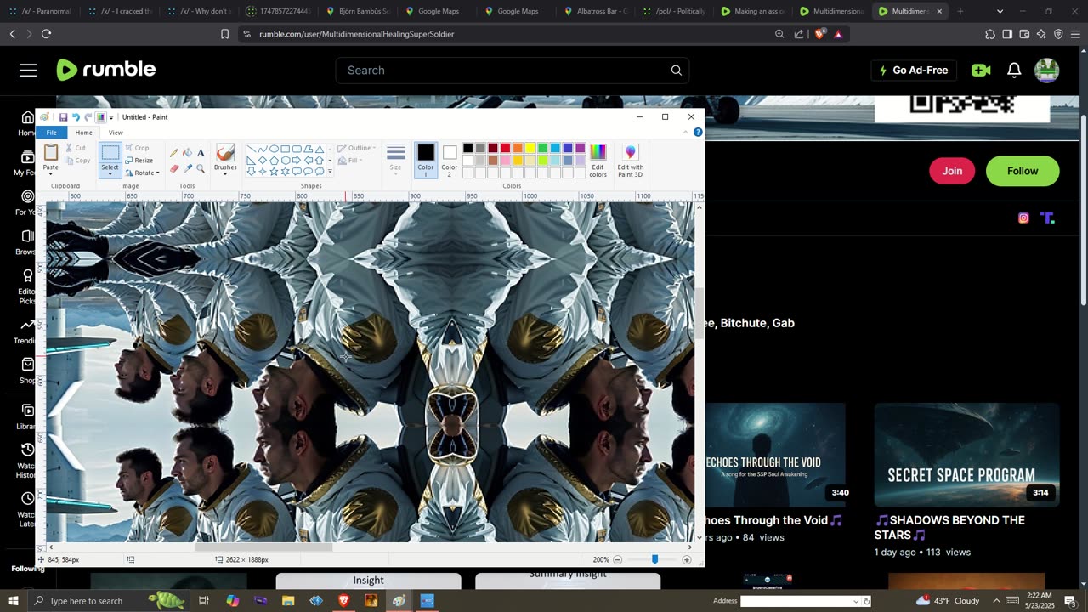Open Brave browser from the taskbar
The width and height of the screenshot is (1088, 612).
[x=343, y=601]
